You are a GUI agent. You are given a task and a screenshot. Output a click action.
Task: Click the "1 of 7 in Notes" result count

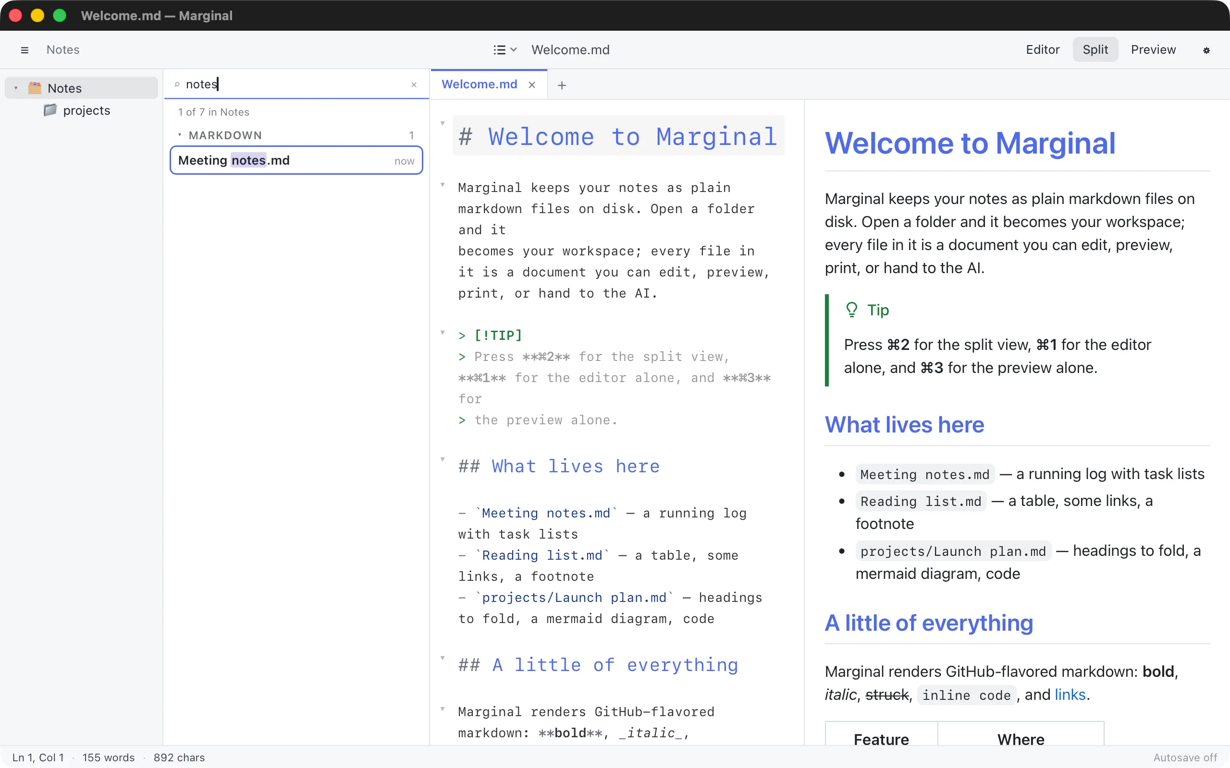pos(213,112)
